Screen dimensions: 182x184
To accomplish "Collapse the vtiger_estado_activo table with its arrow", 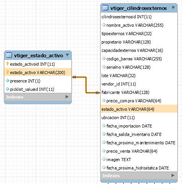I will pos(67,55).
